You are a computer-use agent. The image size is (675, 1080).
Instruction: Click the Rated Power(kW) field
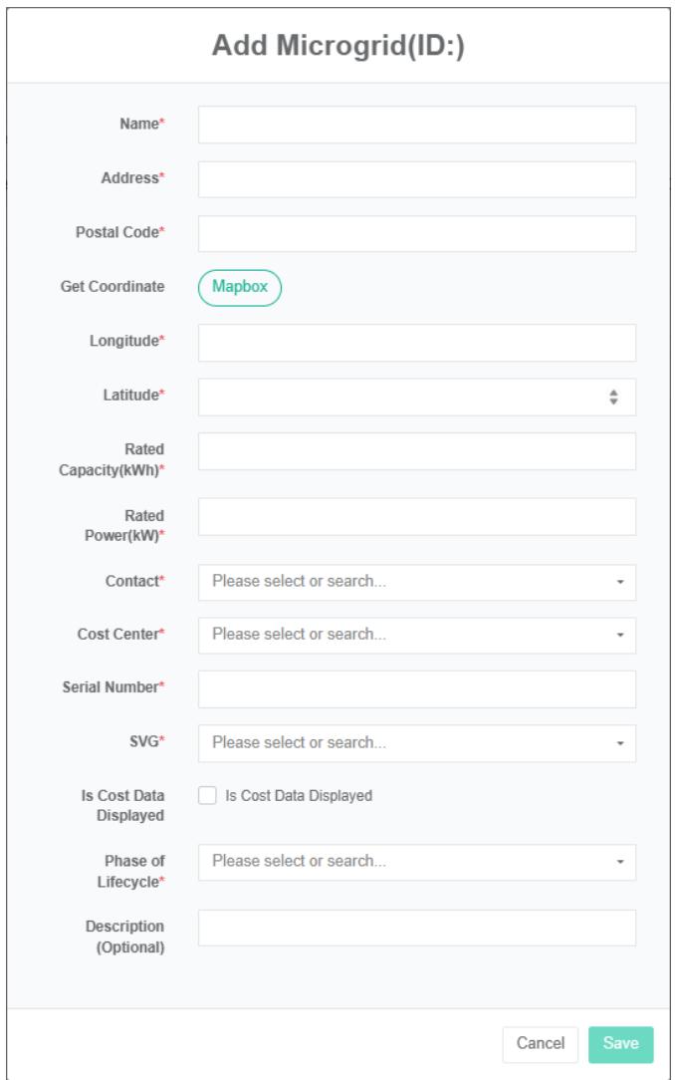click(x=416, y=516)
